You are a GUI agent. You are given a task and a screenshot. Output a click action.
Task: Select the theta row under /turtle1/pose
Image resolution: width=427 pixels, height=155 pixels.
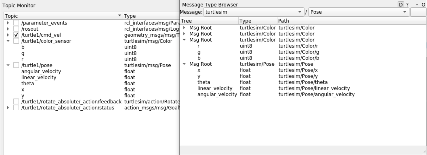(28, 83)
